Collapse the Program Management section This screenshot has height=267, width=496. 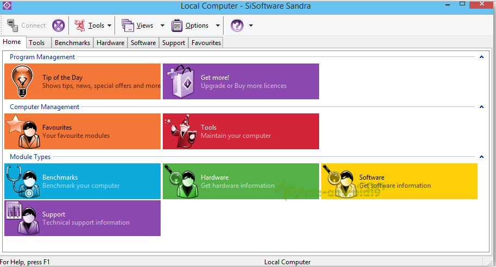(481, 57)
